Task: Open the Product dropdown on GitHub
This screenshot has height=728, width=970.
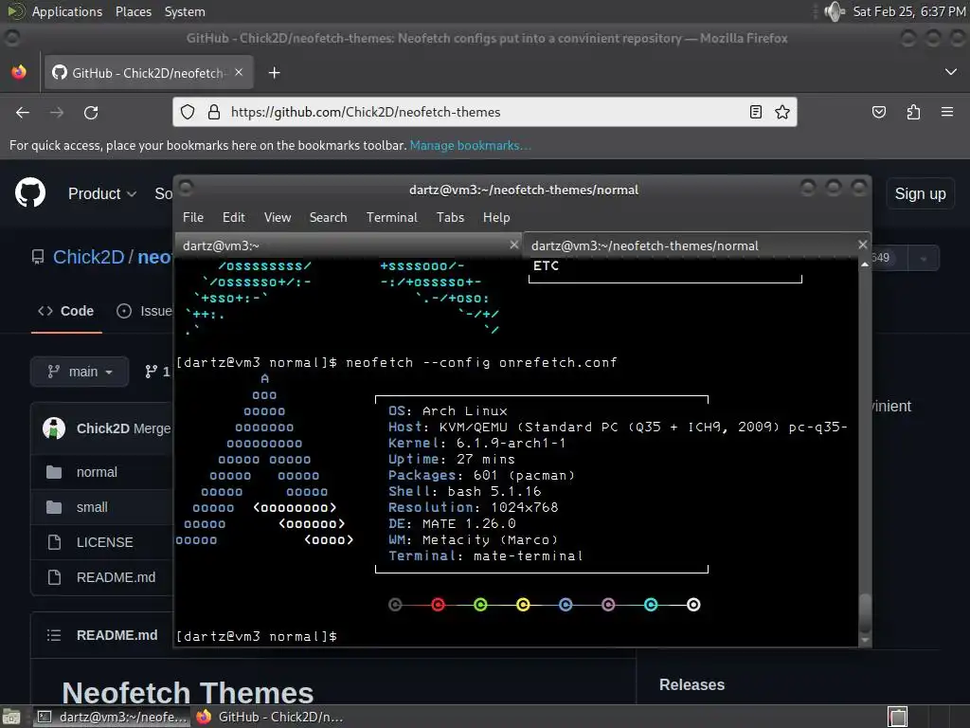Action: [x=102, y=193]
